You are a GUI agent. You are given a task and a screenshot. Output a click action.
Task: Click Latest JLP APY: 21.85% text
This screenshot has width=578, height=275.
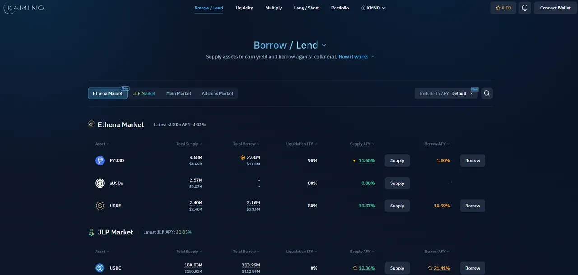pyautogui.click(x=168, y=232)
